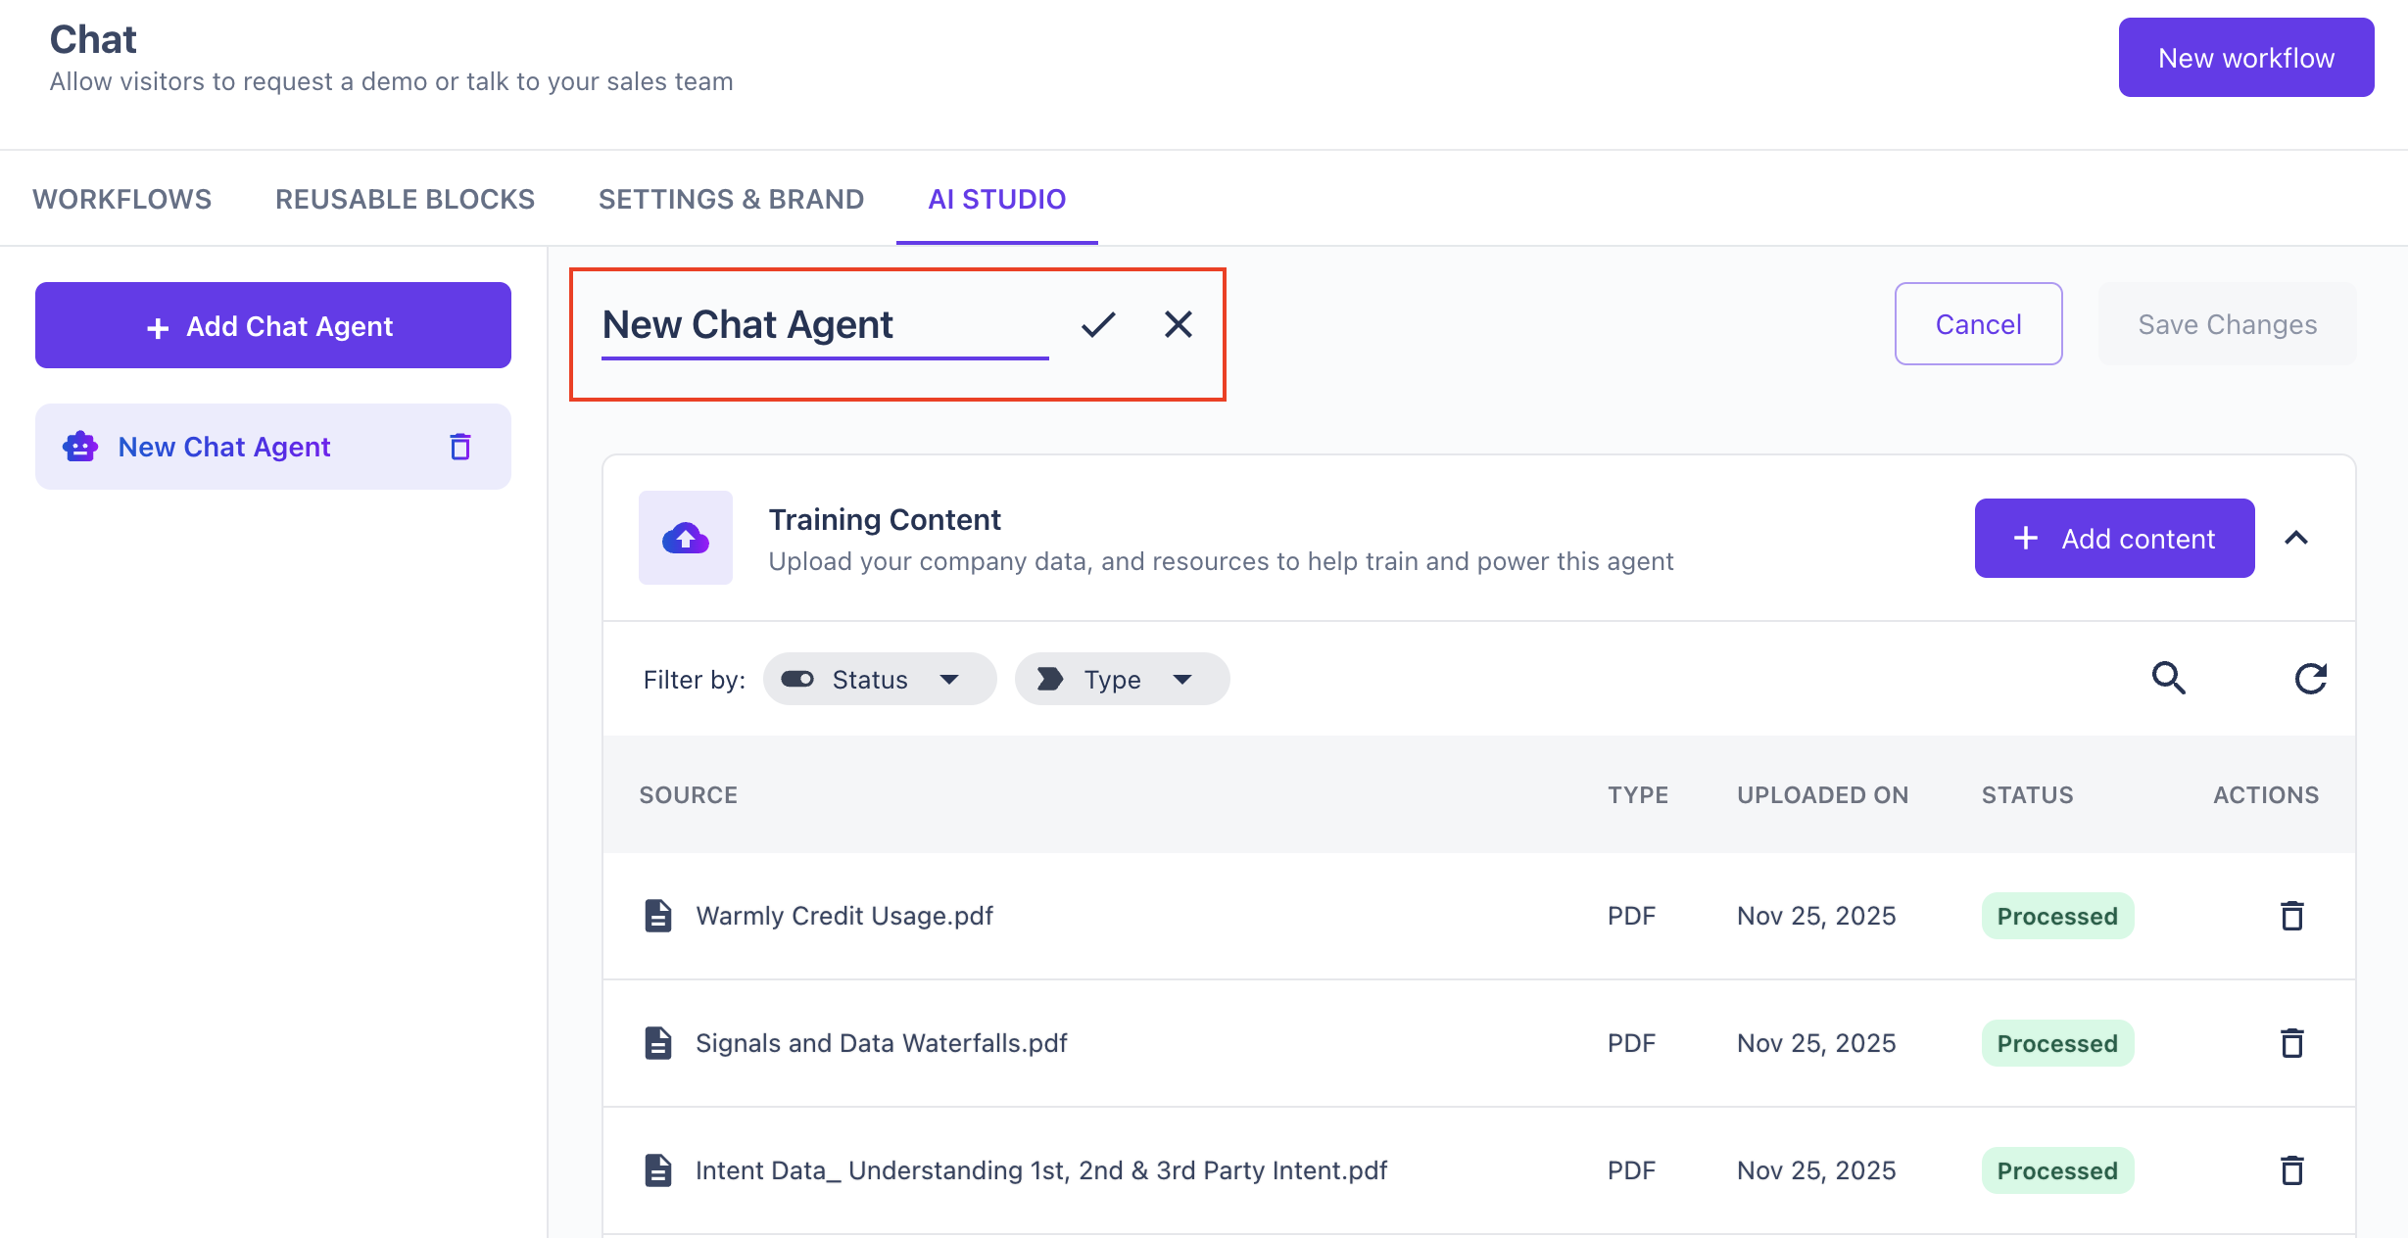Screen dimensions: 2408x1238
Task: Click the Cancel button
Action: (x=1978, y=324)
